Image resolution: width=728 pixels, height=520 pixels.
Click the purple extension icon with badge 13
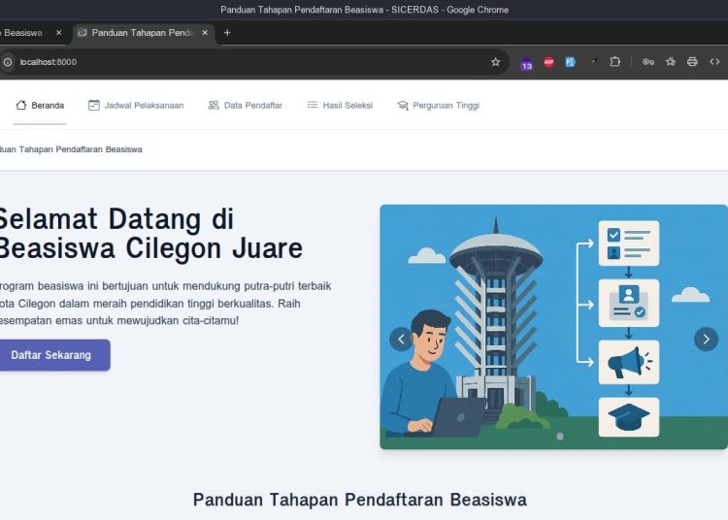pyautogui.click(x=526, y=63)
